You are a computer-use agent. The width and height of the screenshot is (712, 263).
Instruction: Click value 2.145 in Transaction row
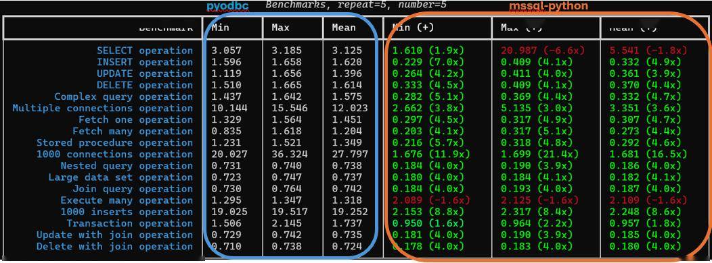point(286,224)
